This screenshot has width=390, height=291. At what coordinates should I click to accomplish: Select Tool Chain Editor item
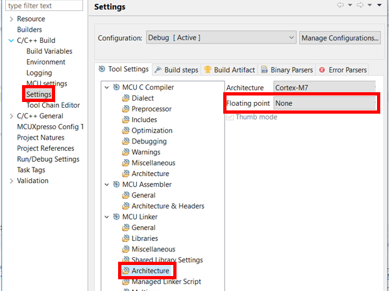(x=53, y=105)
